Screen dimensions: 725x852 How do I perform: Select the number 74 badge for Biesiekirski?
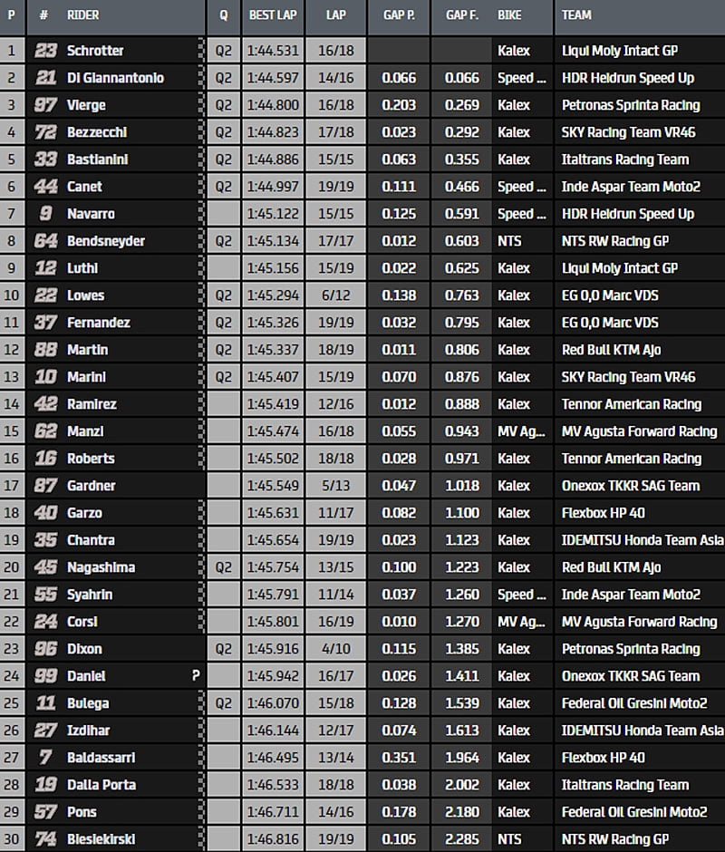tap(45, 839)
